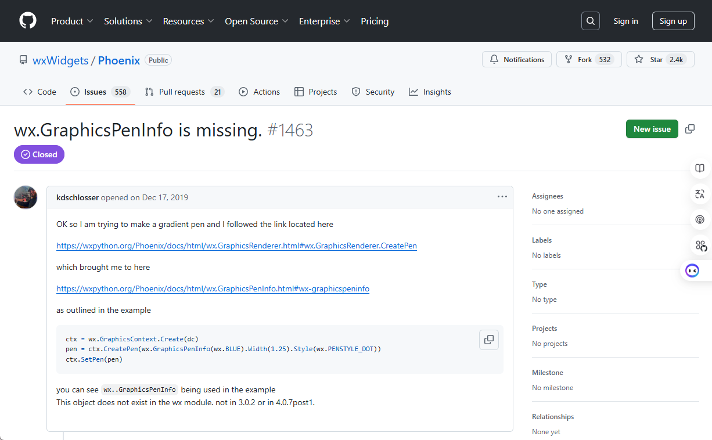Open the Pricing page

[375, 21]
